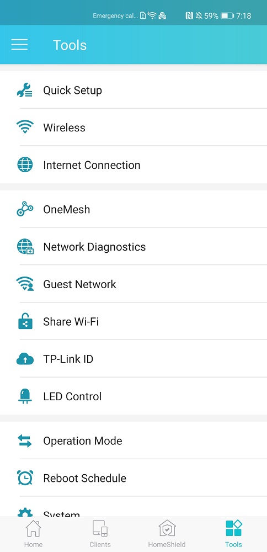Switch to the Clients tab
The height and width of the screenshot is (552, 267).
point(100,534)
